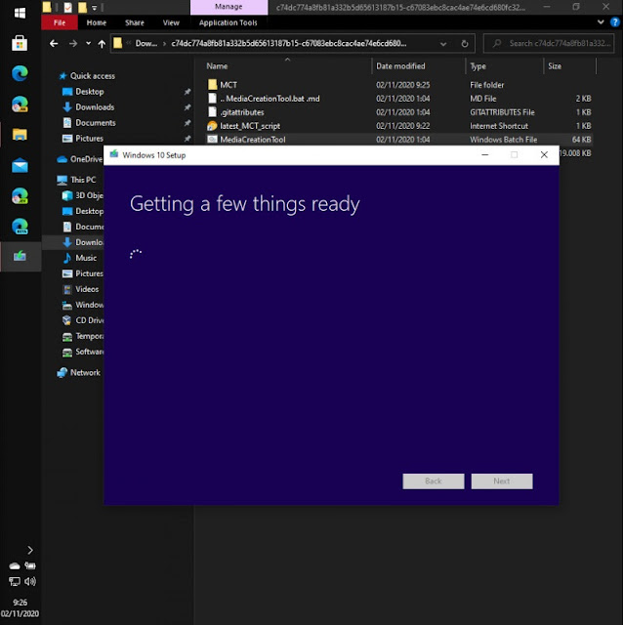Select Network in navigation pane

[85, 372]
